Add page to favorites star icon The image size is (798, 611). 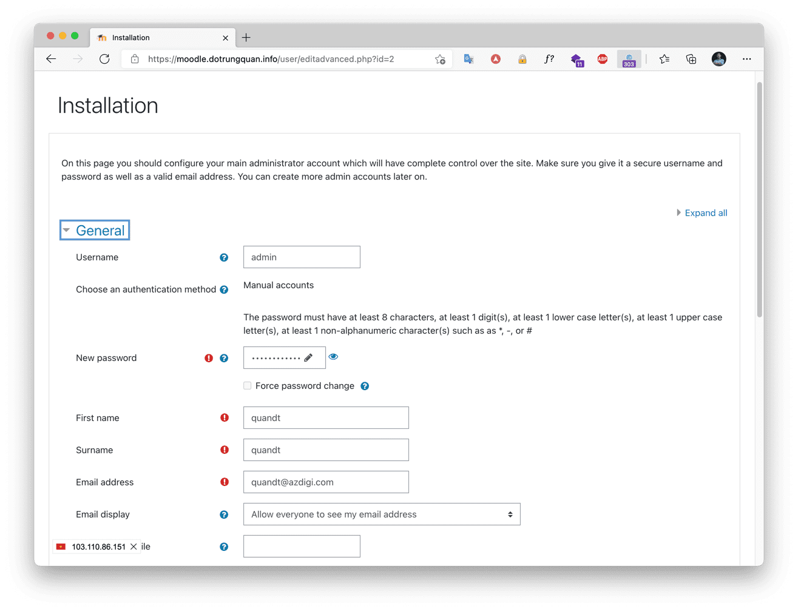(440, 59)
